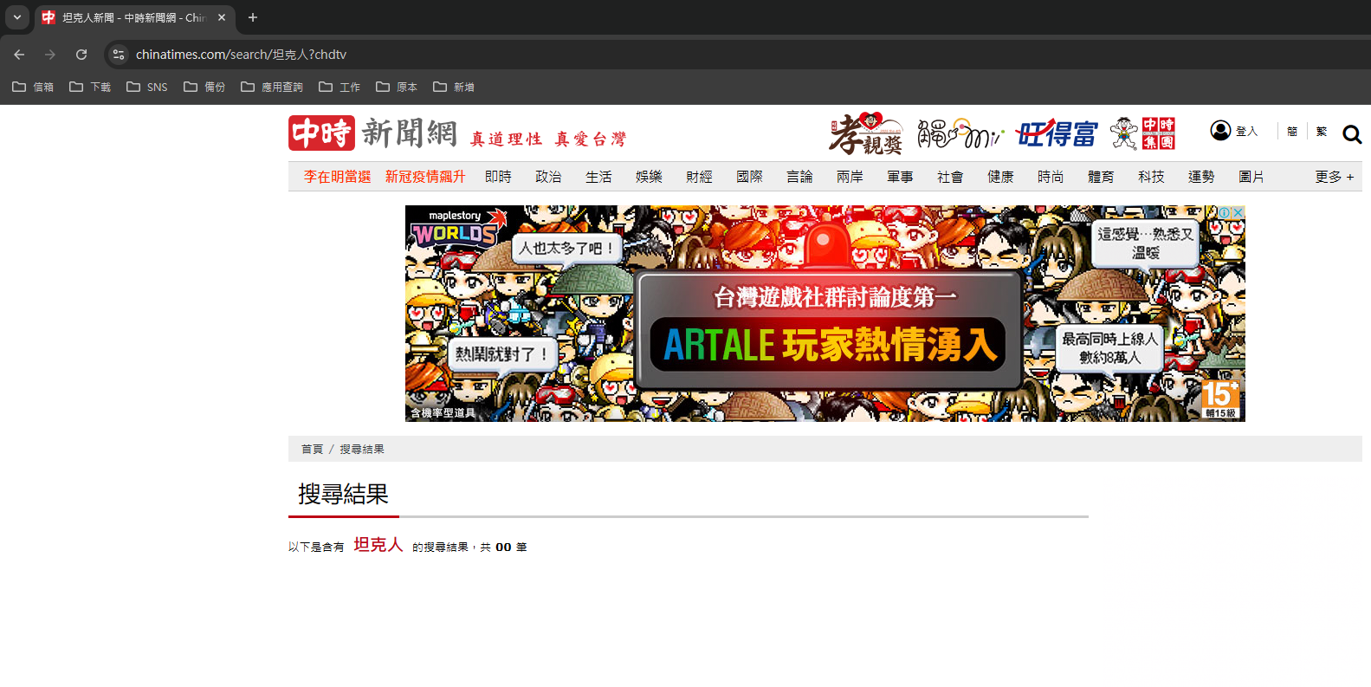The height and width of the screenshot is (687, 1371).
Task: Switch to traditional Chinese with 繁
Action: [x=1322, y=132]
